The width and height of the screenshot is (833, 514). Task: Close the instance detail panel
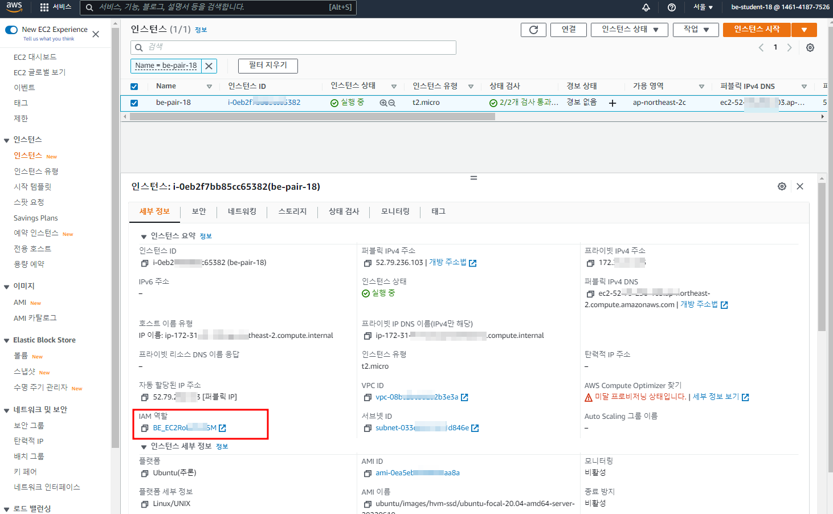(x=800, y=186)
